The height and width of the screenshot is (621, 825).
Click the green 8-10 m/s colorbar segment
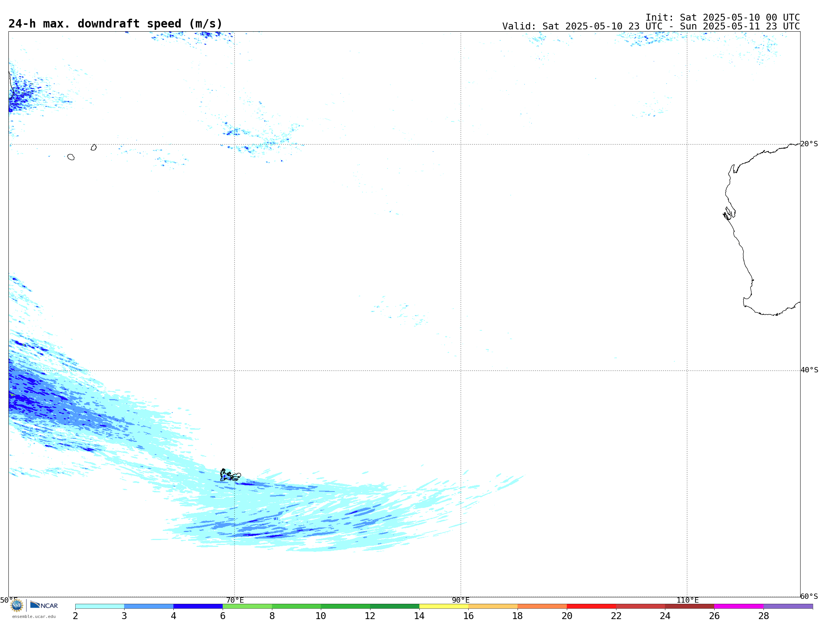296,606
